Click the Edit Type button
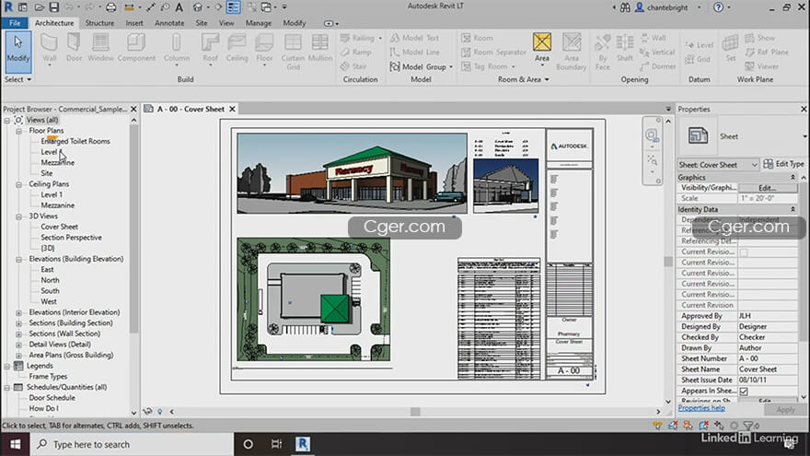This screenshot has width=810, height=456. [783, 164]
